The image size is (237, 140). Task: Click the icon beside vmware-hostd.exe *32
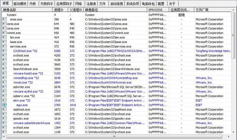click(4, 73)
